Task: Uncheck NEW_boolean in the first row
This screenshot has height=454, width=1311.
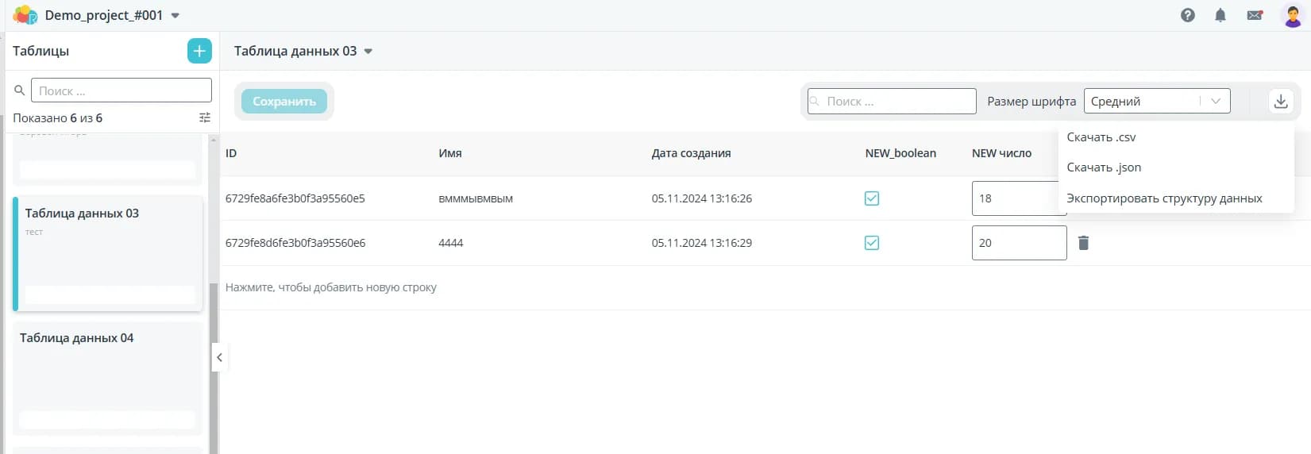Action: pyautogui.click(x=871, y=198)
